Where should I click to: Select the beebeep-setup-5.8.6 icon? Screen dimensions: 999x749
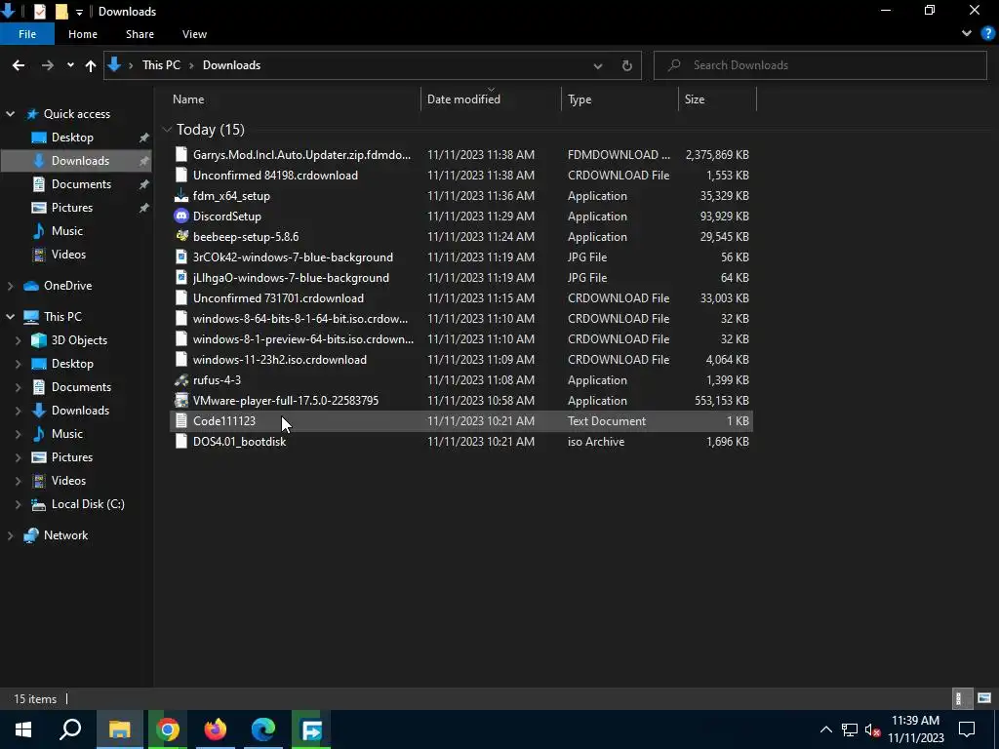coord(181,237)
